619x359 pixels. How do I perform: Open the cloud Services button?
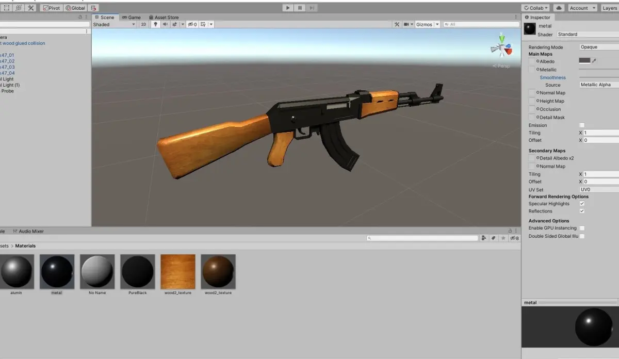coord(559,8)
